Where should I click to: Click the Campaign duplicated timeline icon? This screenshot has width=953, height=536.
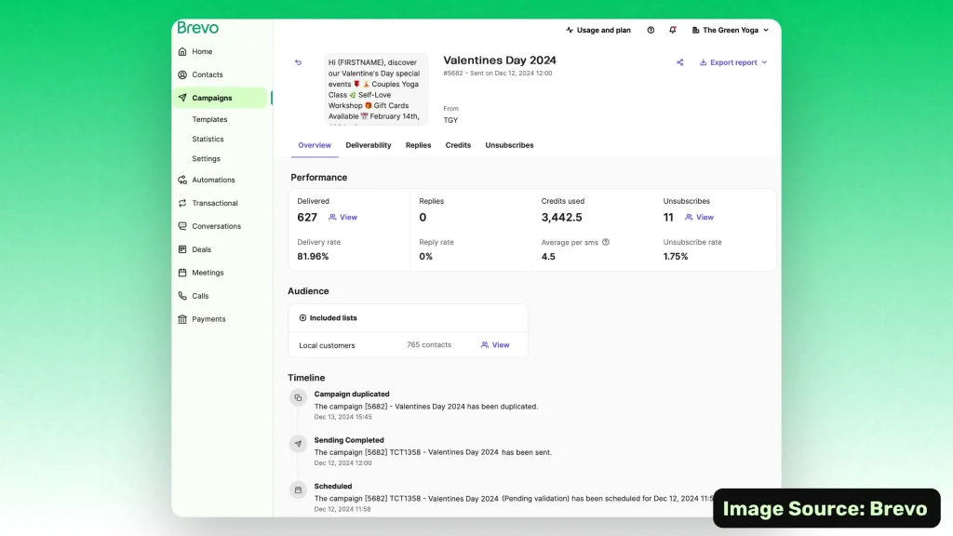[x=299, y=398]
